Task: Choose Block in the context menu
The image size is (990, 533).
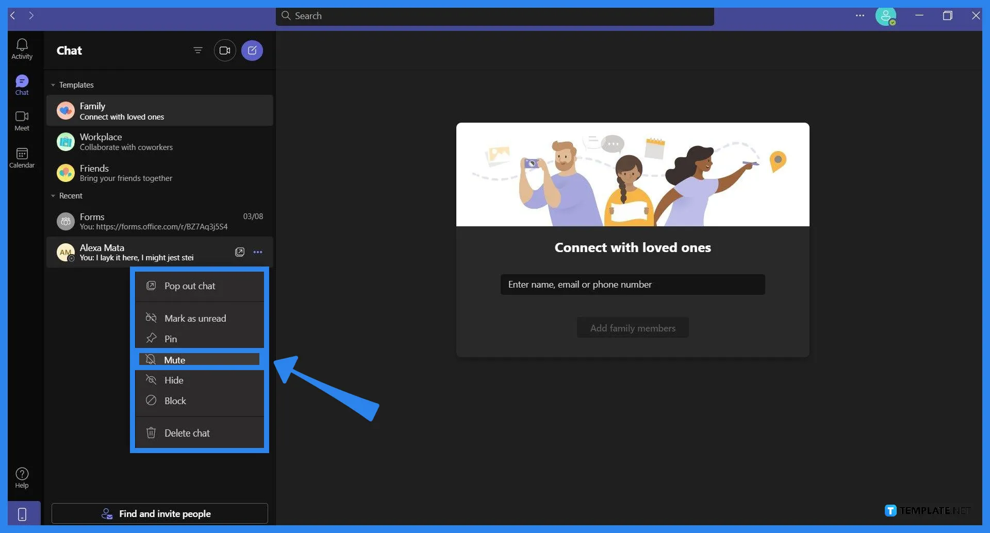Action: [175, 401]
